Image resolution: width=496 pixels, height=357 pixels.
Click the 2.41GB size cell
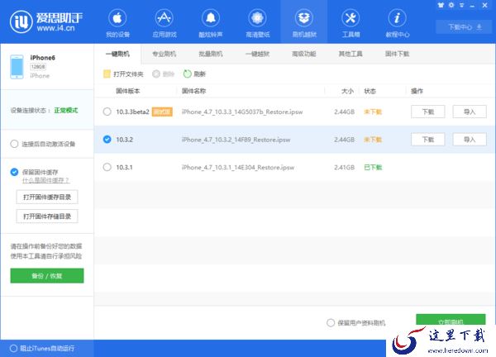click(x=344, y=167)
